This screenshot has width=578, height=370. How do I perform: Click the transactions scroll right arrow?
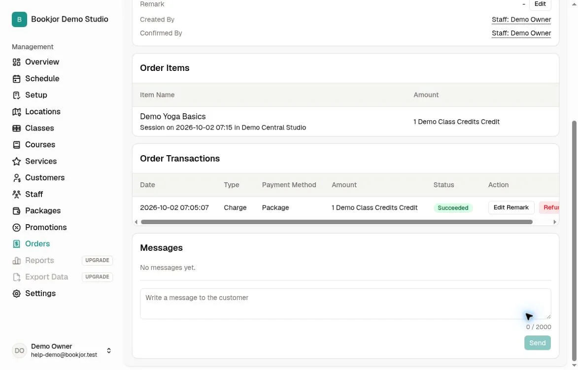point(554,222)
